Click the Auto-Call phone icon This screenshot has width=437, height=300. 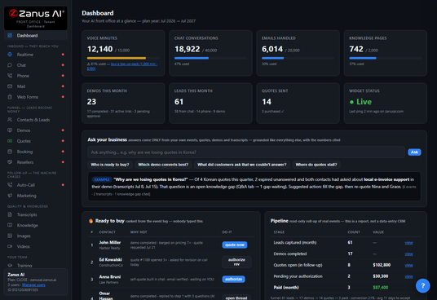click(10, 185)
